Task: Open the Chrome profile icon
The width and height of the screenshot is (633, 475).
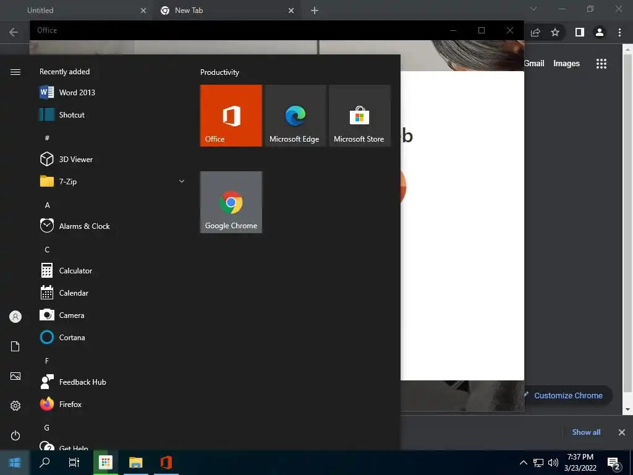Action: click(x=600, y=32)
